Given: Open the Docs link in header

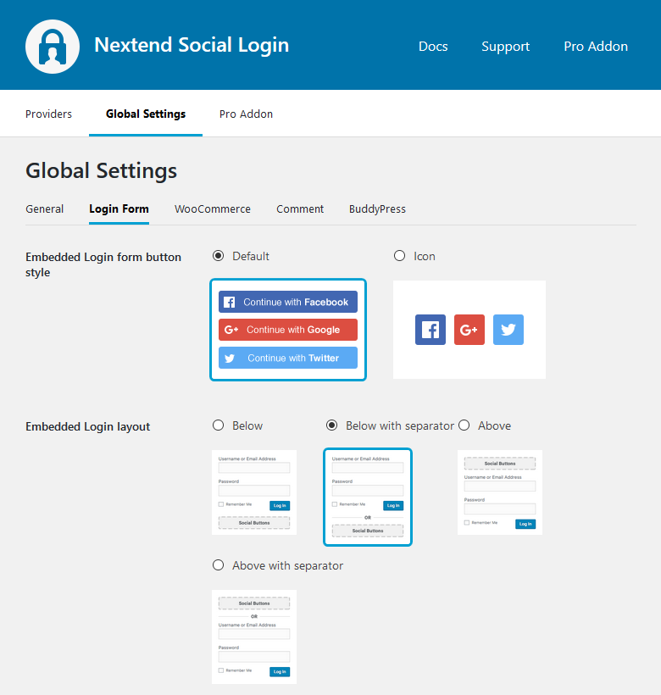Looking at the screenshot, I should tap(433, 47).
